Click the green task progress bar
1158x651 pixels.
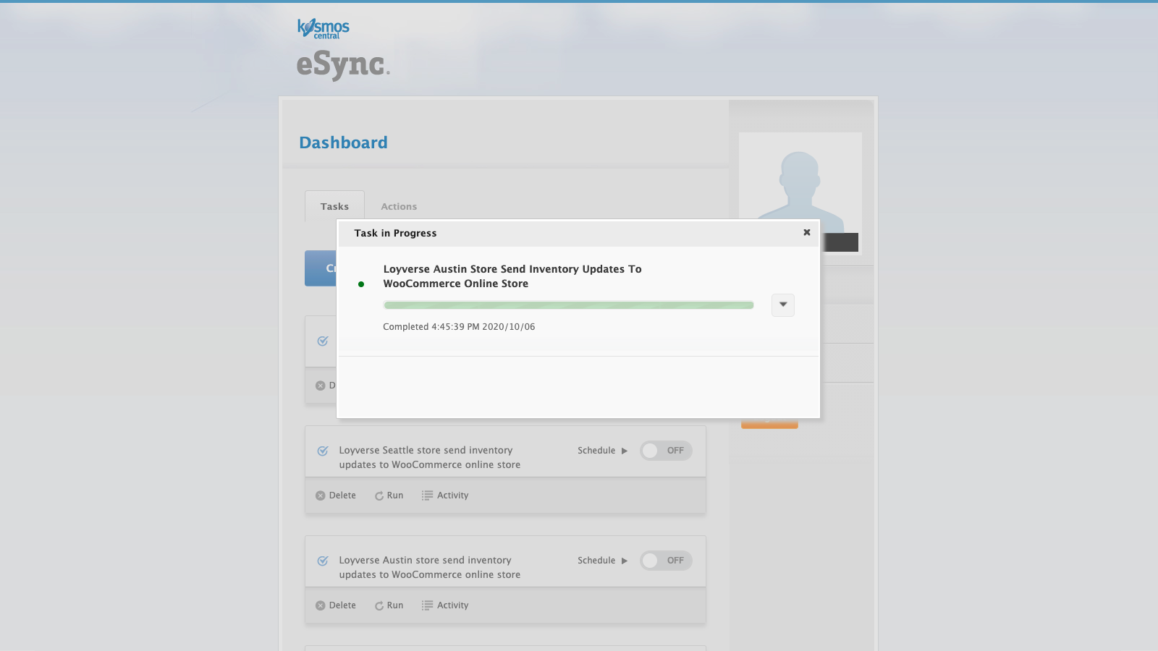pos(567,305)
